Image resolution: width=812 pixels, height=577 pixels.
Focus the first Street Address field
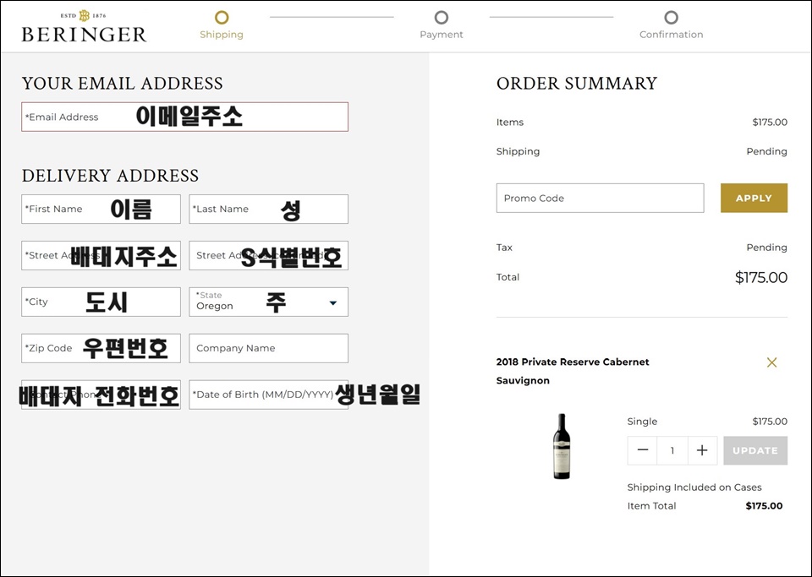coord(101,255)
